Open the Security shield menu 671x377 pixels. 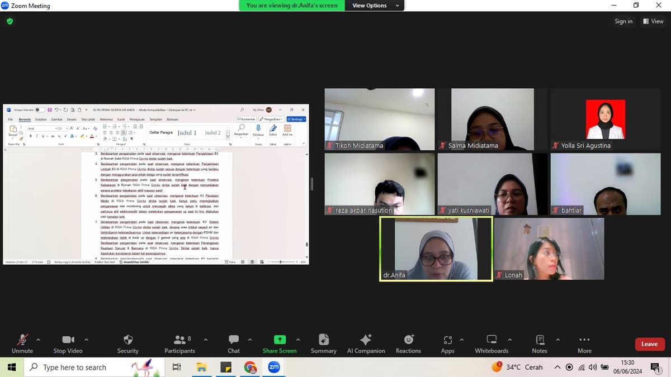click(128, 344)
